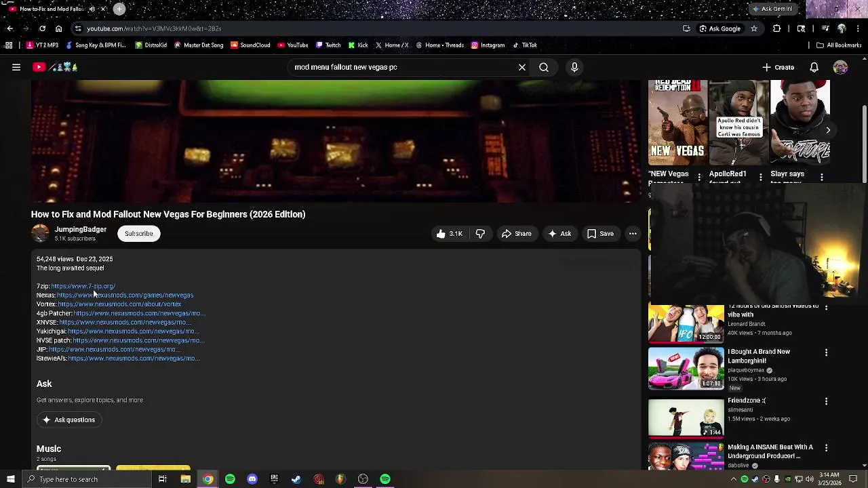Open a new Chrome tab
The image size is (868, 488).
(119, 9)
